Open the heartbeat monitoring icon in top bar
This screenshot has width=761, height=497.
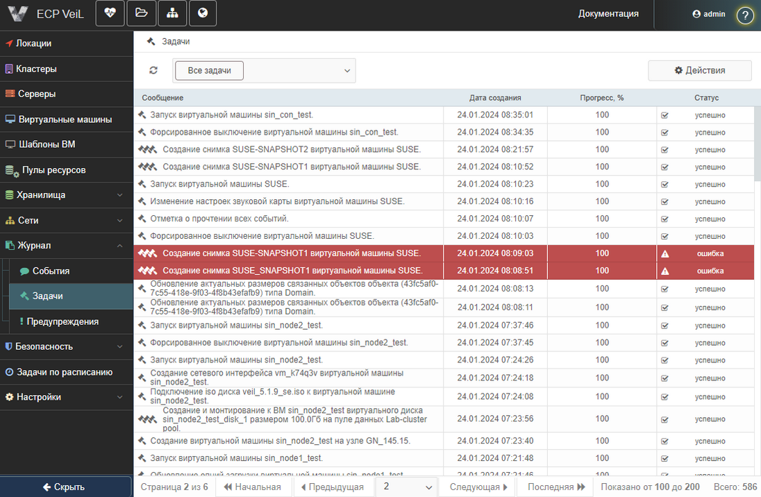tap(110, 13)
